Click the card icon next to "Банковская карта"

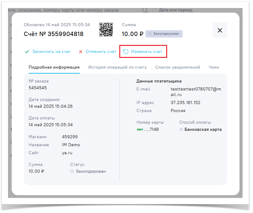(x=181, y=130)
